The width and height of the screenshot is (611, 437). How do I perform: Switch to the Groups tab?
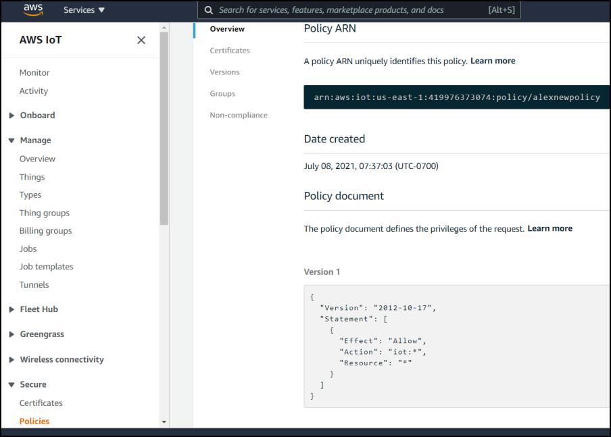point(222,93)
